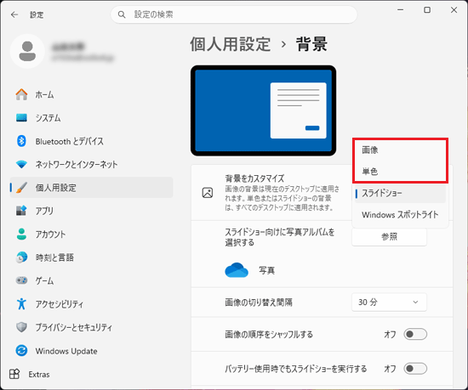This screenshot has height=390, width=468.
Task: Click the search magnifier icon
Action: pyautogui.click(x=122, y=14)
